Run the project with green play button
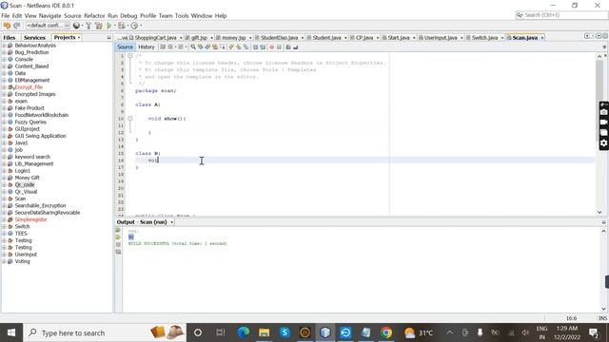The image size is (609, 342). tap(109, 26)
